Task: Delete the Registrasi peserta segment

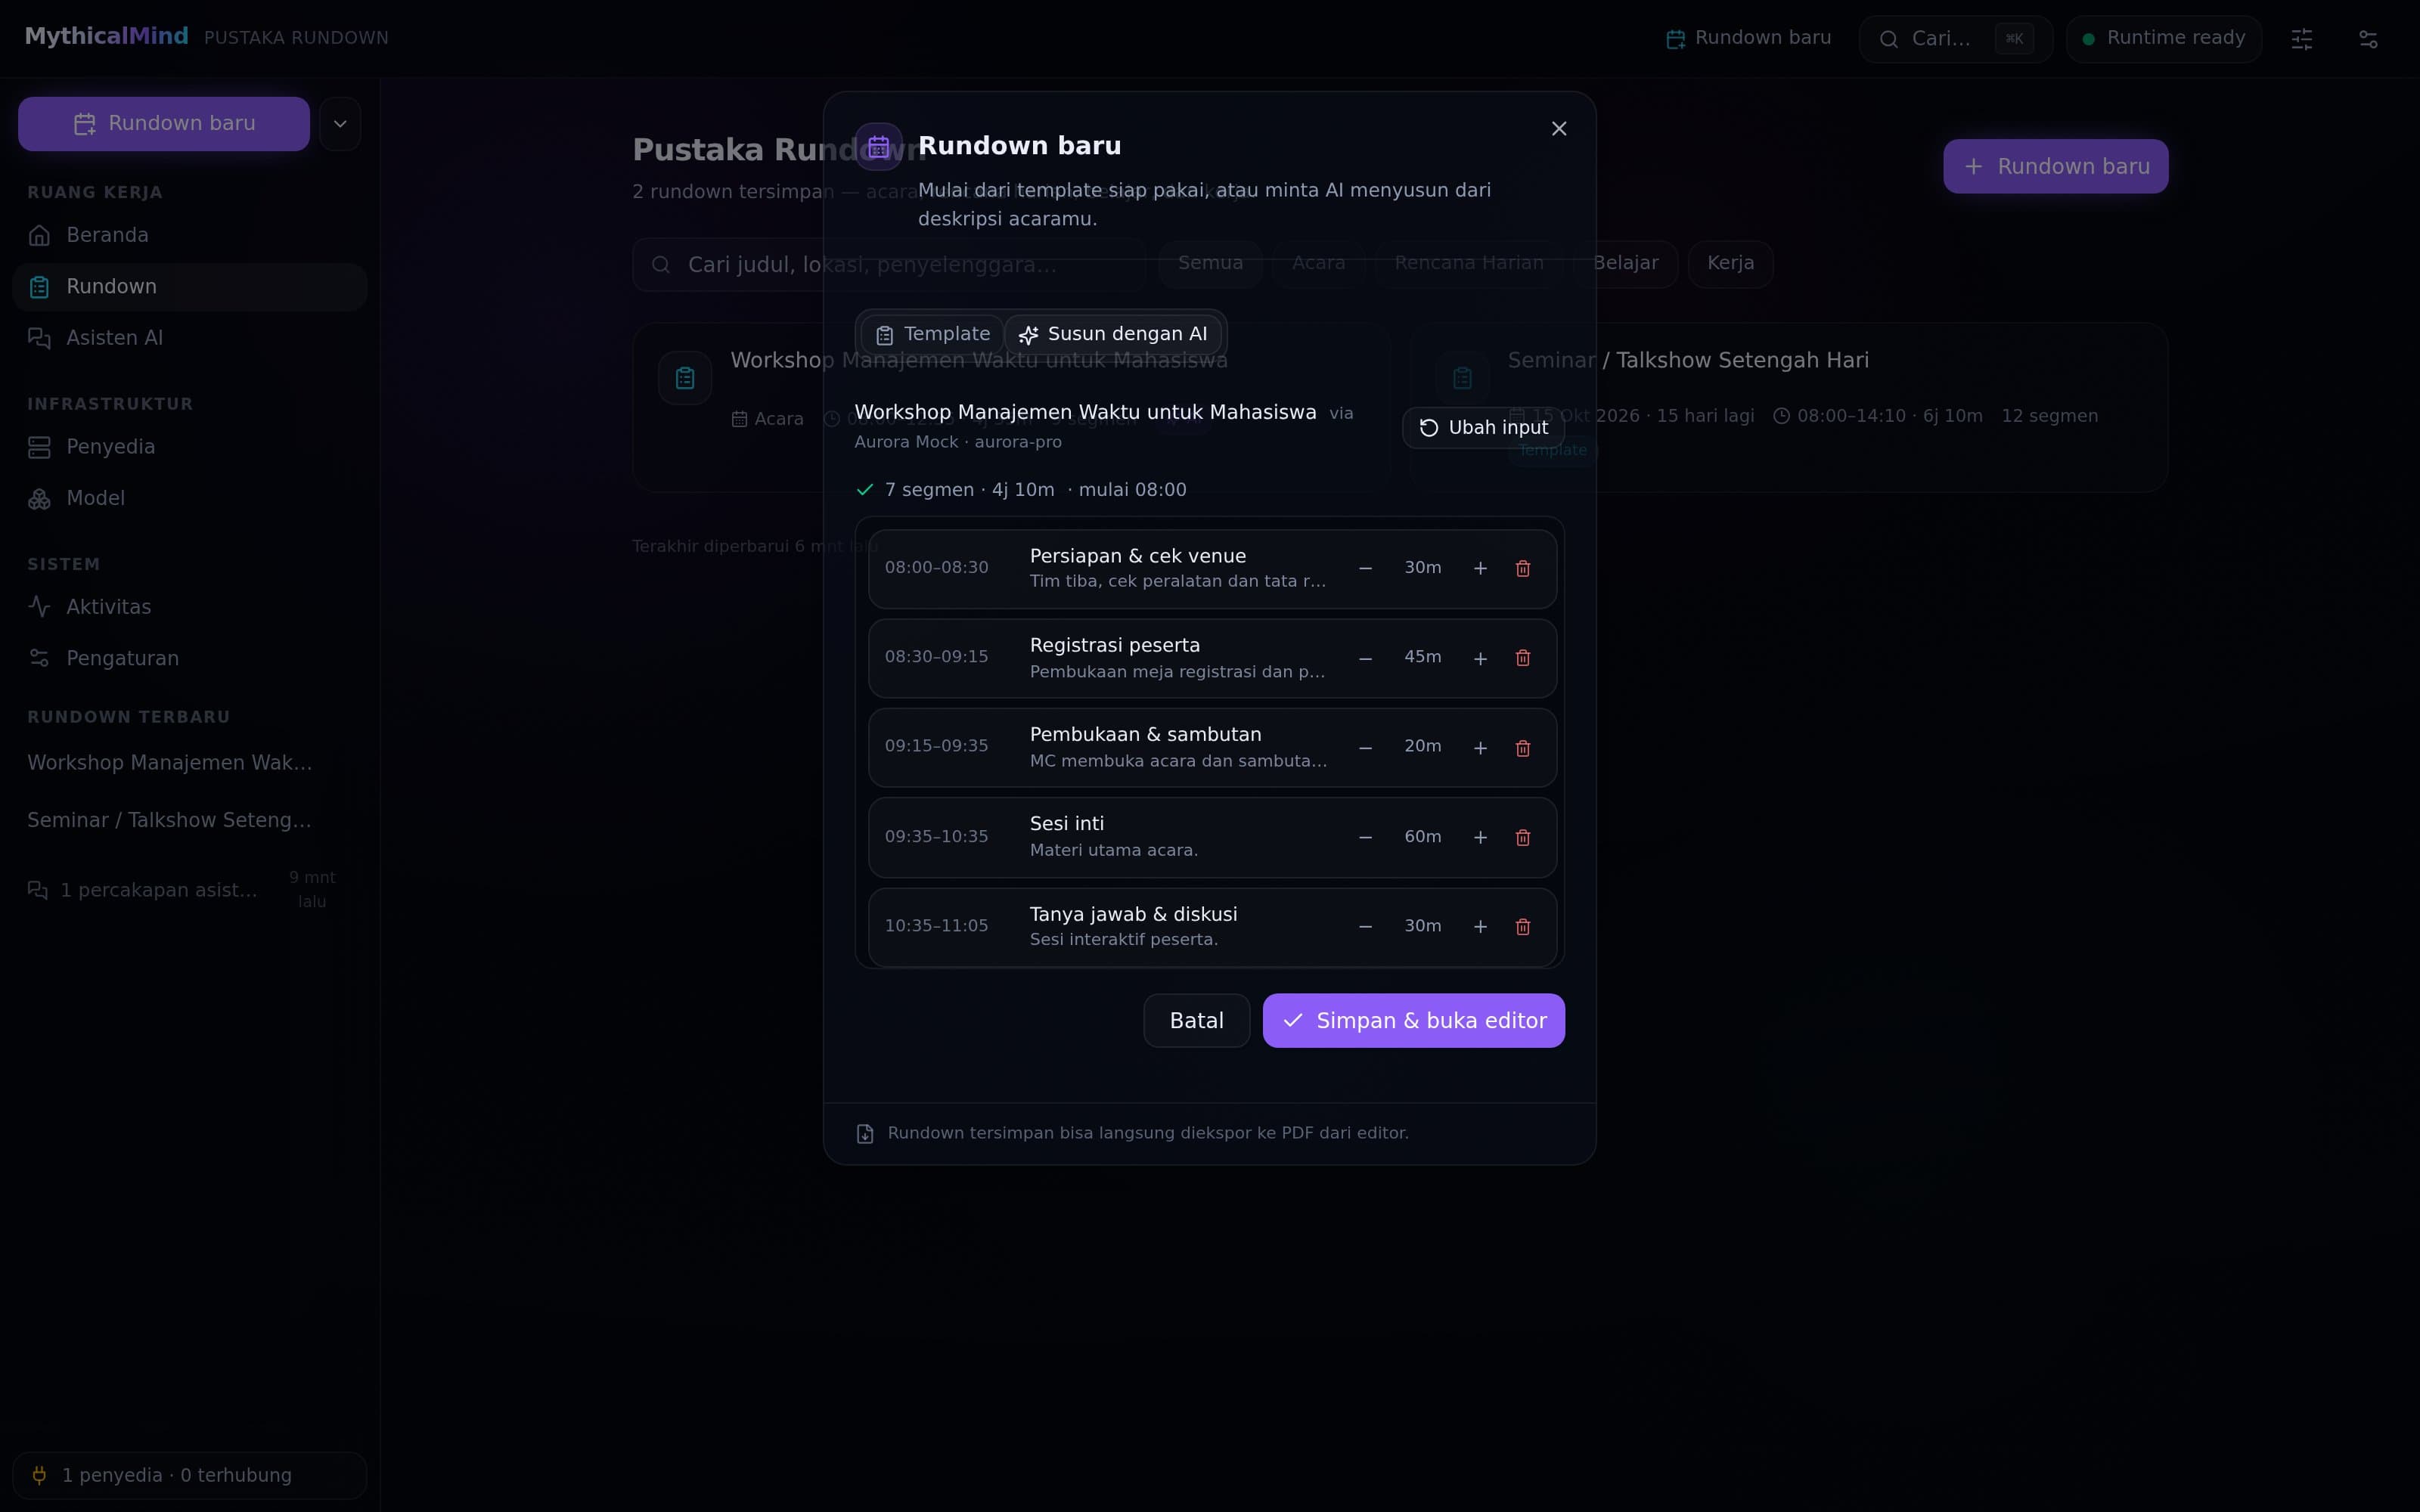Action: (1523, 658)
